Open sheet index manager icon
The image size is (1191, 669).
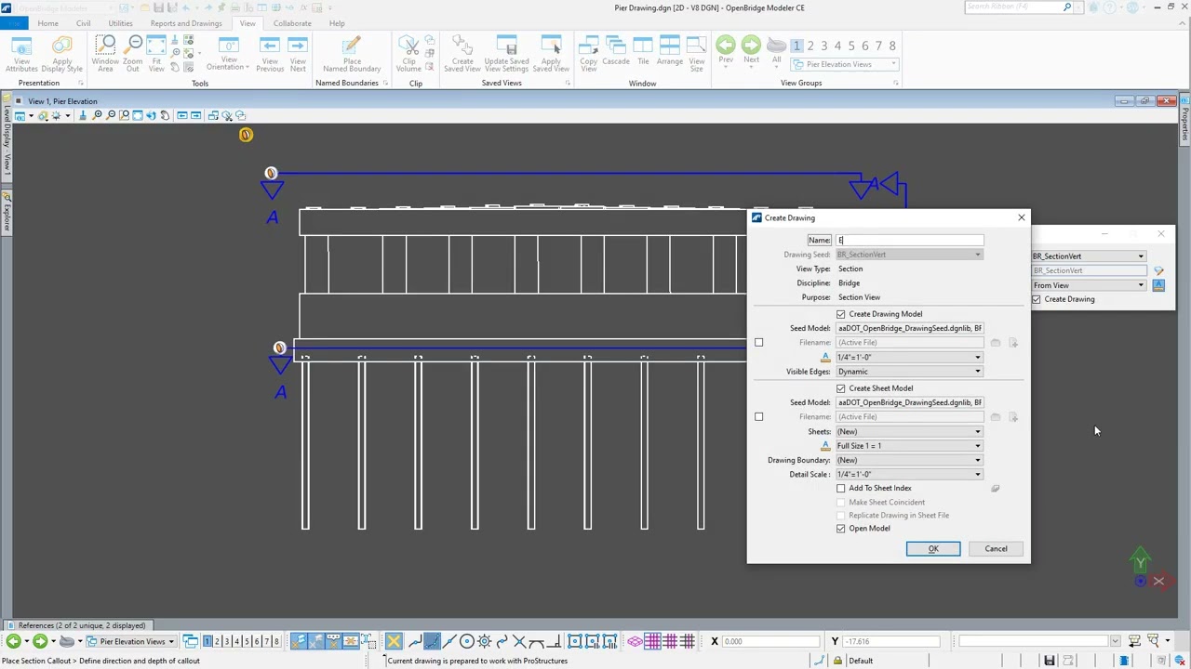coord(995,488)
